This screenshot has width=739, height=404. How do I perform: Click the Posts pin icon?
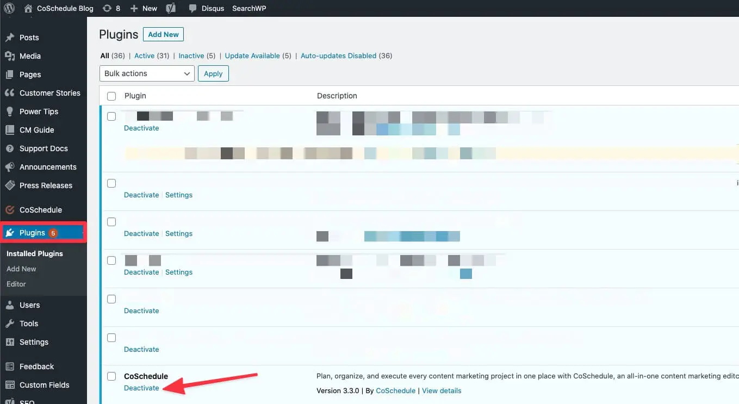[9, 38]
